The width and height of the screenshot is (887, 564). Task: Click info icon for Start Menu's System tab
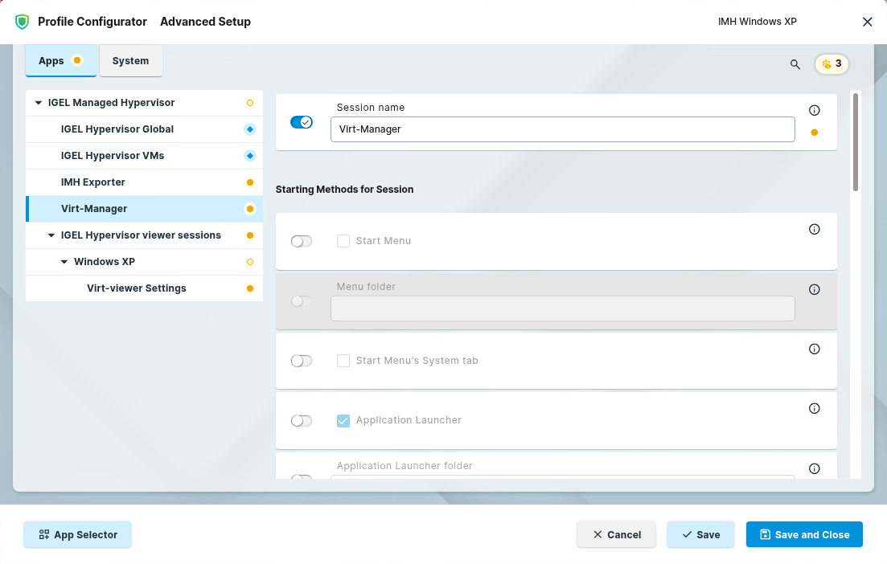tap(814, 349)
